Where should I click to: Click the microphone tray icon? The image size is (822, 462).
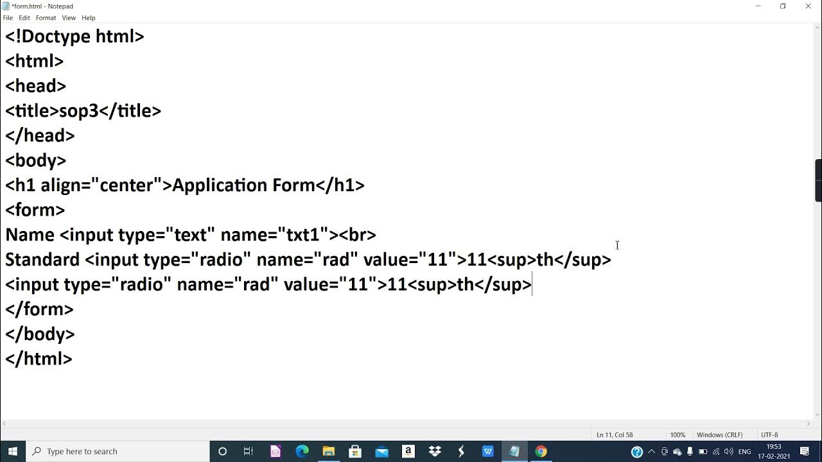pos(690,452)
